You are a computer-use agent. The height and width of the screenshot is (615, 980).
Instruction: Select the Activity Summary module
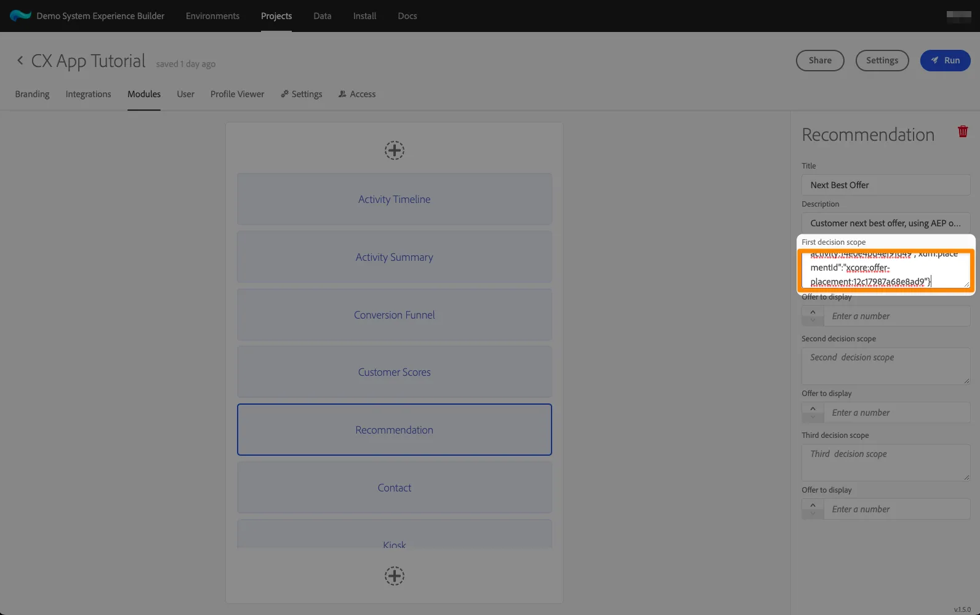click(x=395, y=257)
